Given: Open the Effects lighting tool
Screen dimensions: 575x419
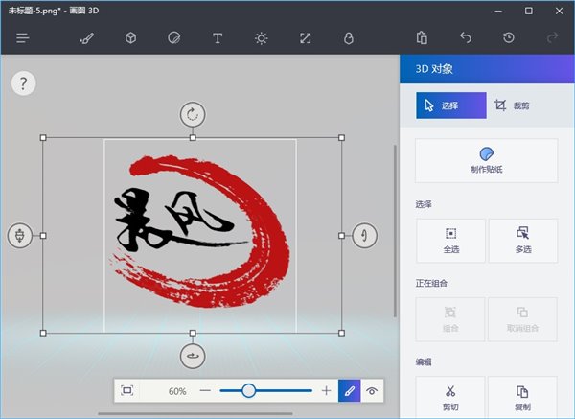Looking at the screenshot, I should 261,38.
